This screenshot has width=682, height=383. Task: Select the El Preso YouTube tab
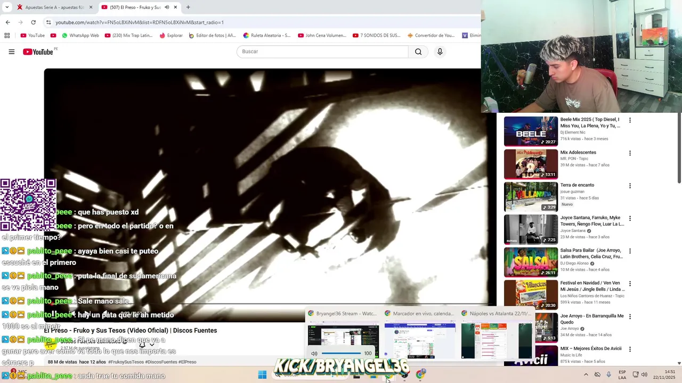click(140, 7)
